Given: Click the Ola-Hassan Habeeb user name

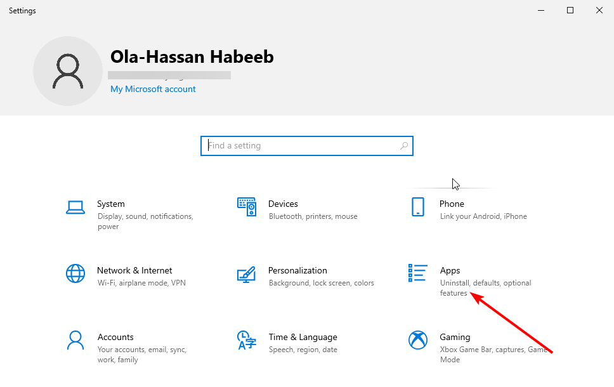Looking at the screenshot, I should tap(192, 57).
